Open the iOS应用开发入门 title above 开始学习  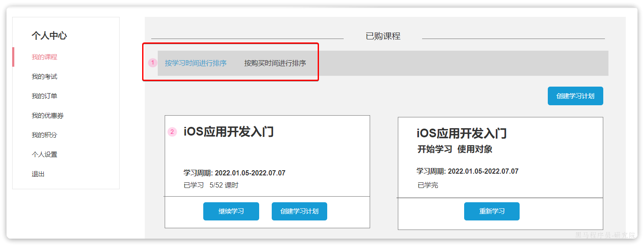(x=462, y=133)
